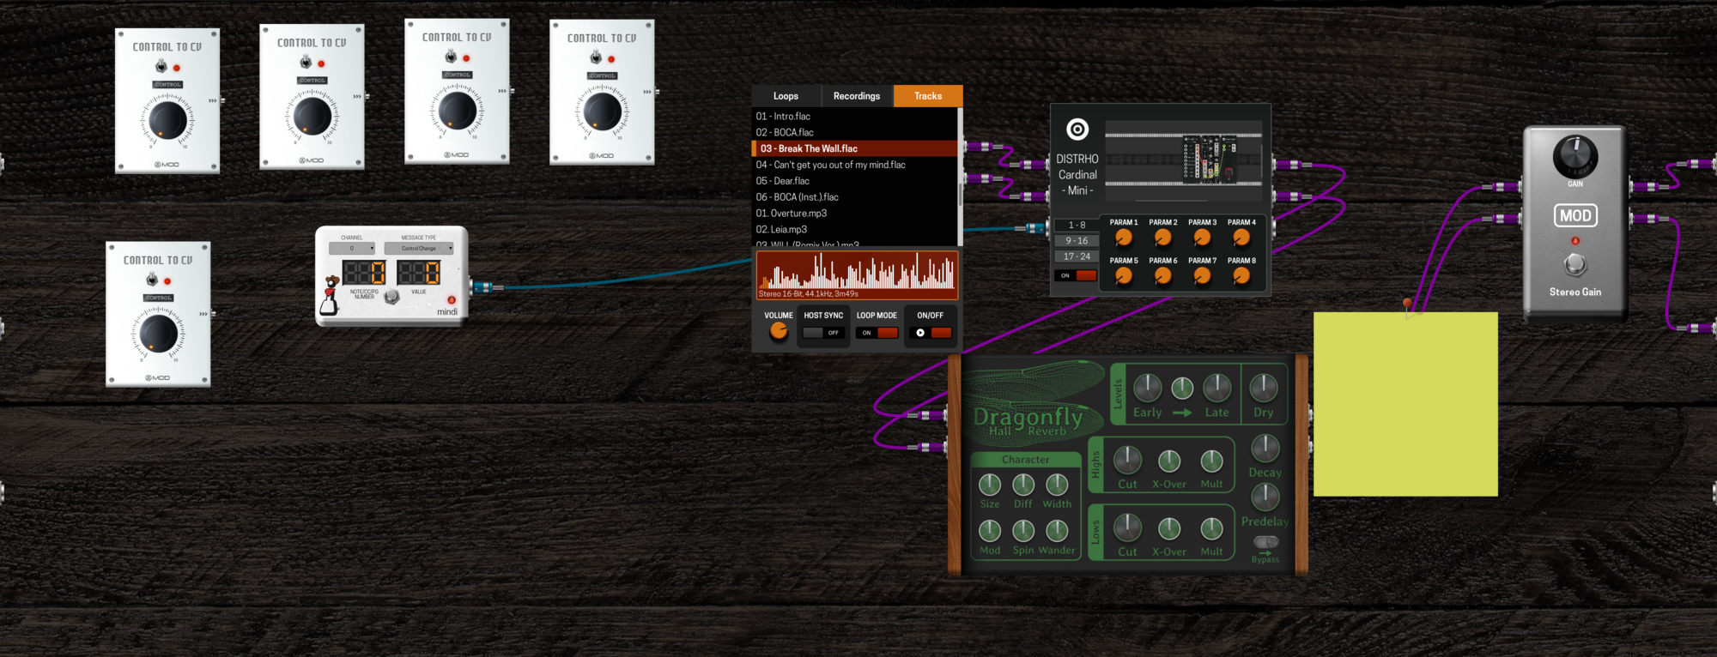Select the Cardinal 17 - 24 parameter page
This screenshot has width=1717, height=657.
(x=1077, y=256)
